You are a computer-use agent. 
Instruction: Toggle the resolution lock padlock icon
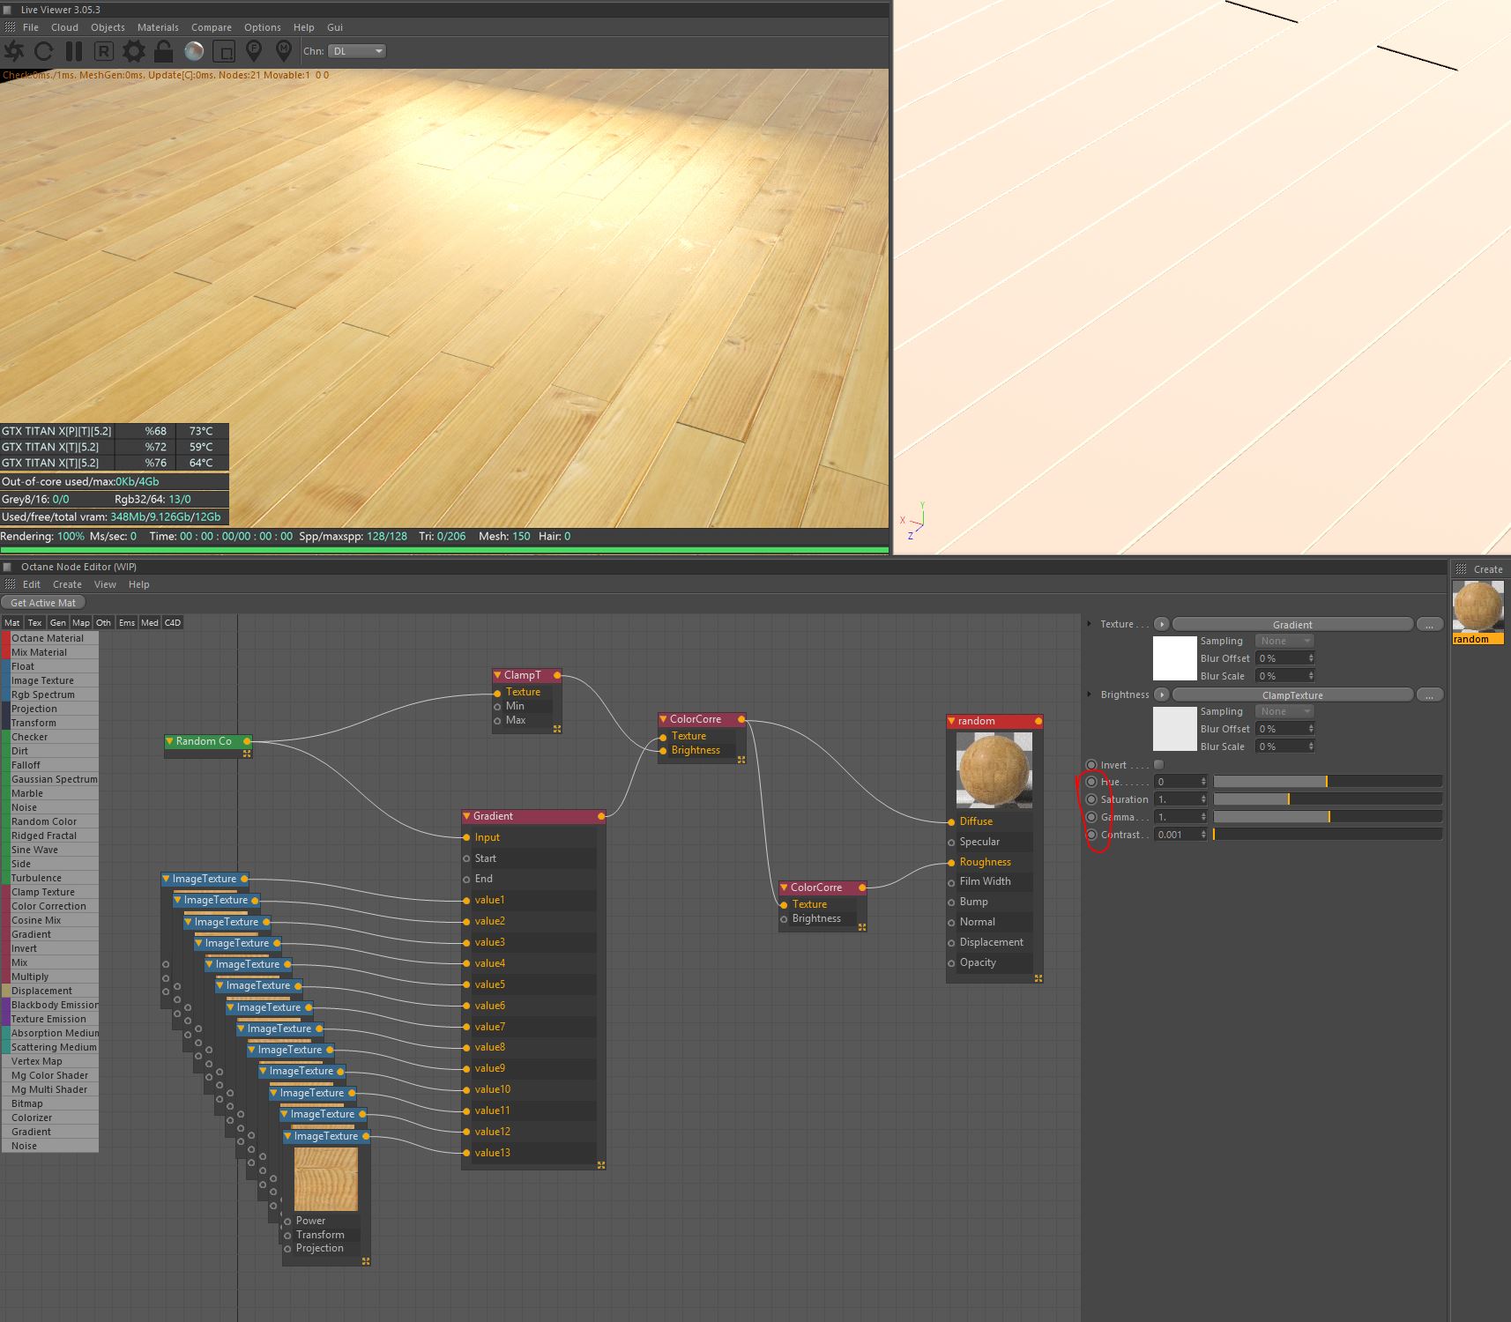pos(163,51)
